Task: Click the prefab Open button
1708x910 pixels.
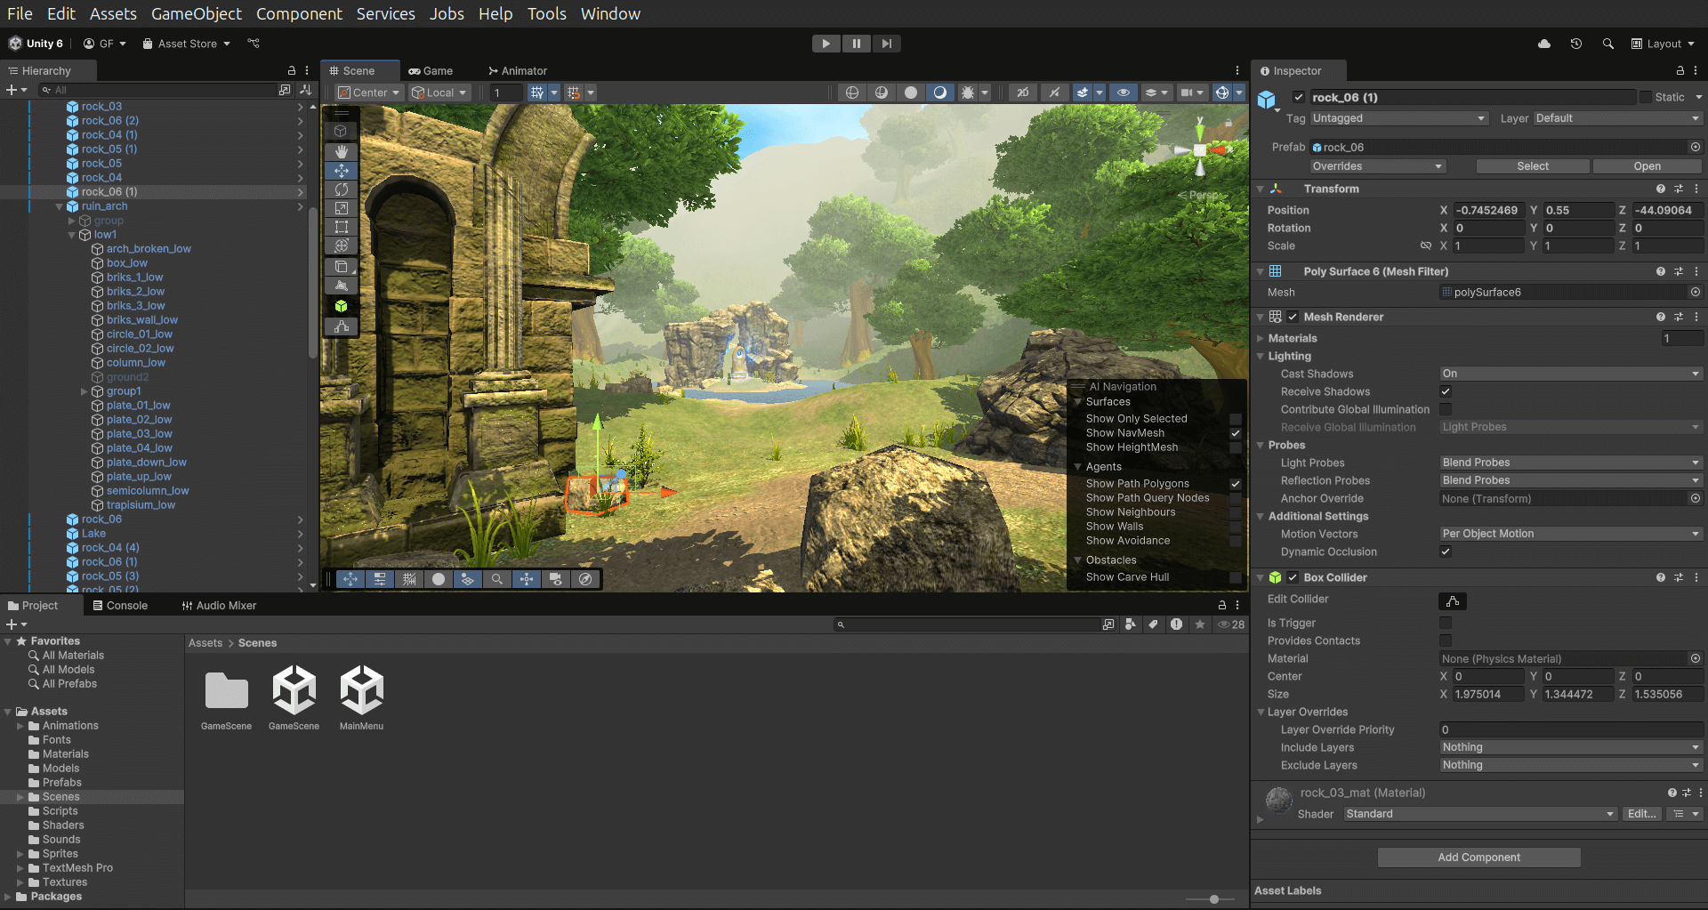Action: click(1647, 166)
